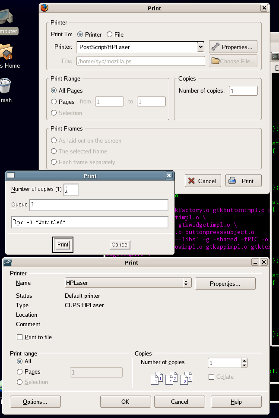Open the Trash desktop icon

pos(5,86)
